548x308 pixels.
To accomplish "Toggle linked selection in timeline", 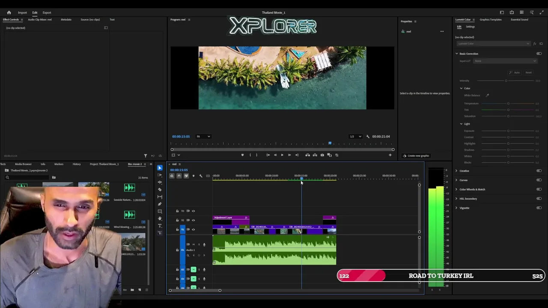I will 186,176.
